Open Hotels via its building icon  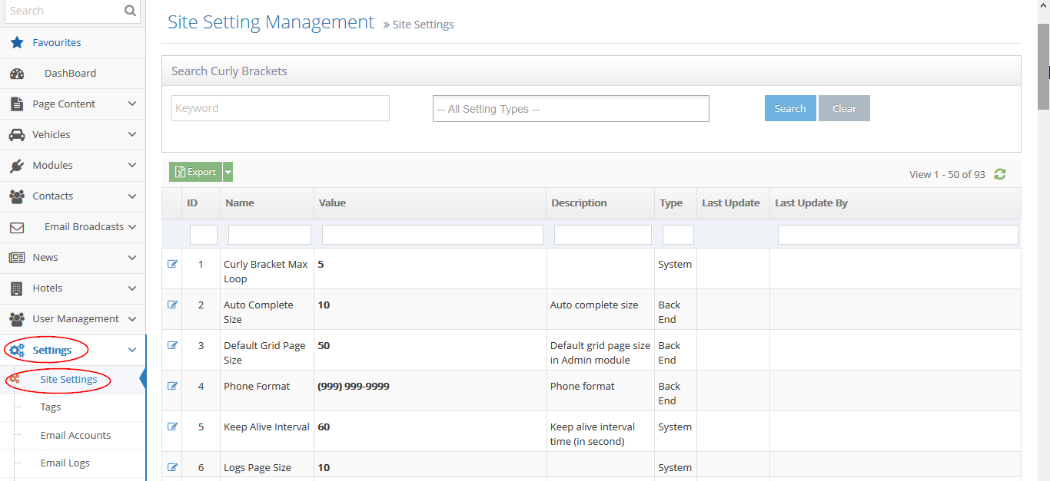(x=16, y=288)
